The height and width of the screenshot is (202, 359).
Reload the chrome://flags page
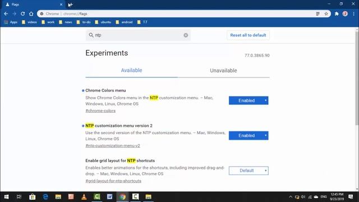click(x=22, y=13)
